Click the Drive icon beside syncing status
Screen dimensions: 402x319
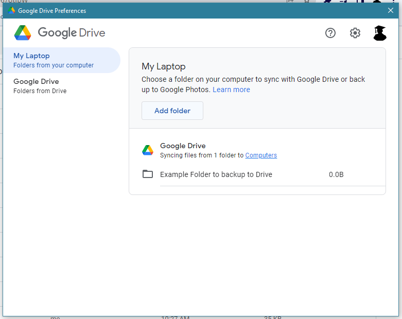(148, 150)
